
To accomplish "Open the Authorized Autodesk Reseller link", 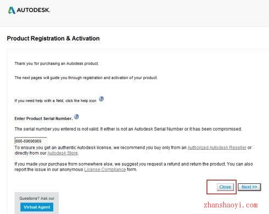I will click(x=217, y=148).
